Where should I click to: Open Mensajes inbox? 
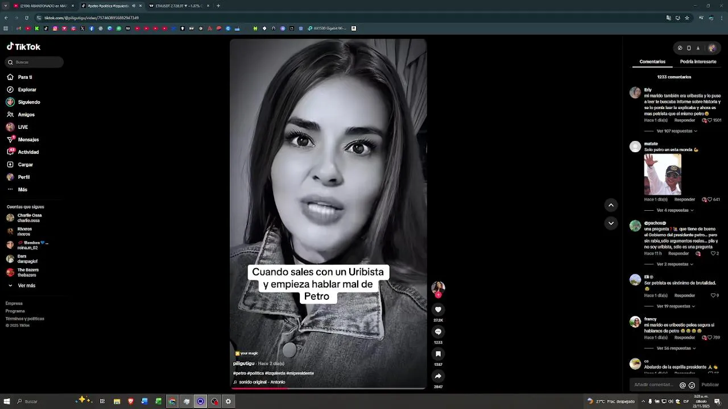[23, 140]
